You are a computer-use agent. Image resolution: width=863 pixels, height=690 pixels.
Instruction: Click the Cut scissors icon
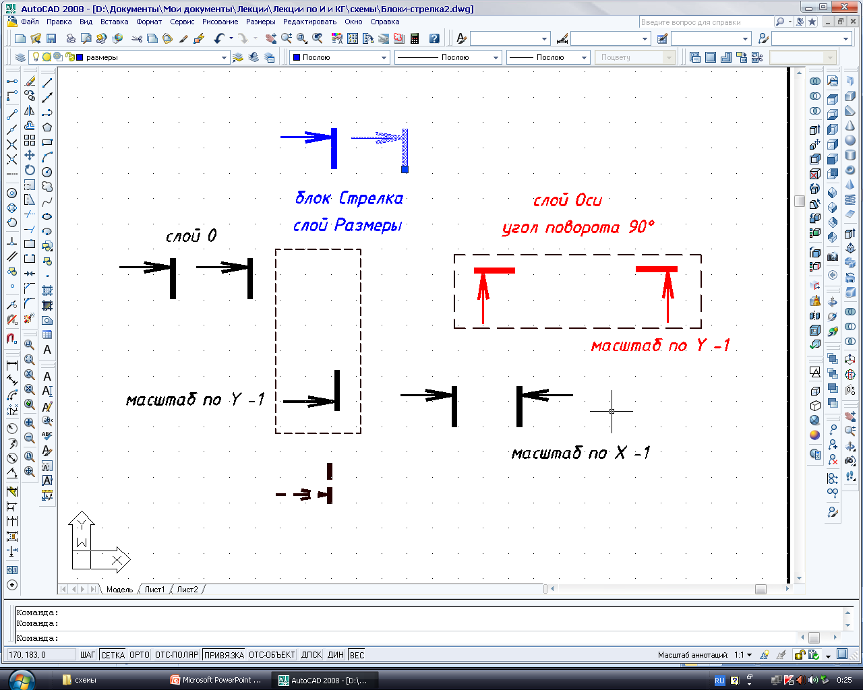coord(137,39)
